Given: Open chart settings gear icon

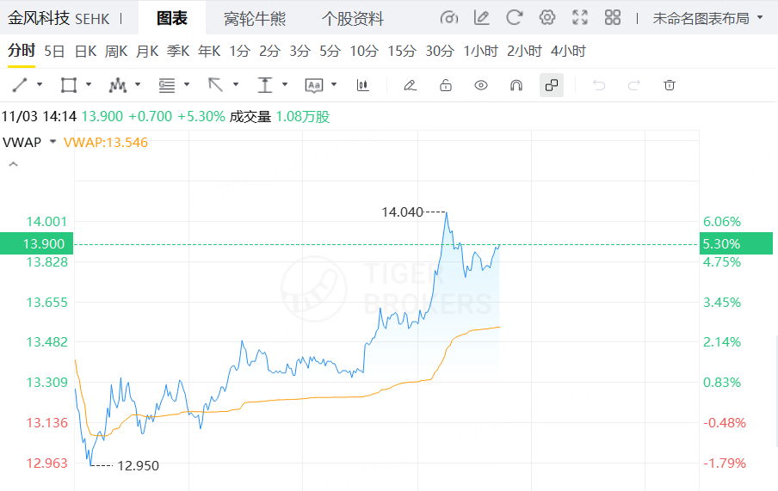Looking at the screenshot, I should point(546,18).
